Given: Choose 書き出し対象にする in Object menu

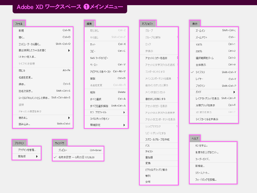Looking at the screenshot, I should tap(159, 99).
